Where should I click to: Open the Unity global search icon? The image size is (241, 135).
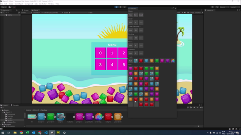point(217,7)
